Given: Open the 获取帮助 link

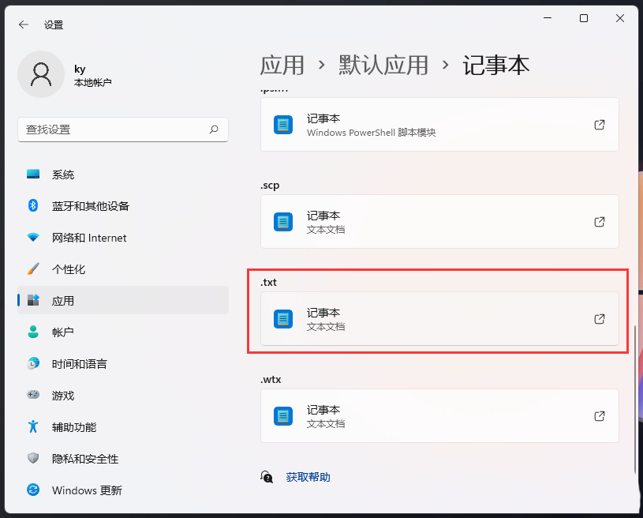Looking at the screenshot, I should (308, 477).
